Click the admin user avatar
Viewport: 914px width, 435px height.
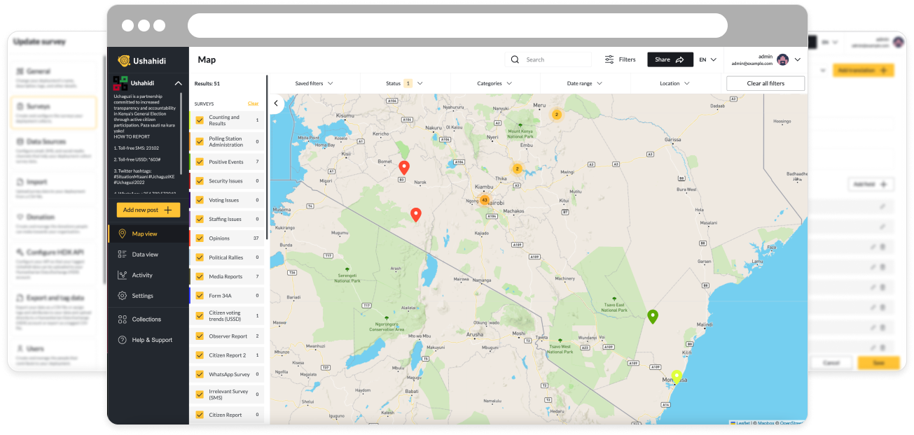[783, 59]
